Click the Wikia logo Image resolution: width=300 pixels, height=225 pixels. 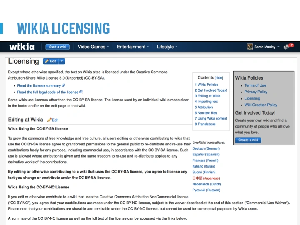tap(22, 47)
